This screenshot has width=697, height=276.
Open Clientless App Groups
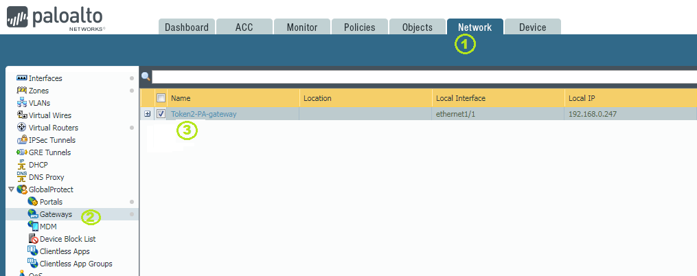point(76,264)
